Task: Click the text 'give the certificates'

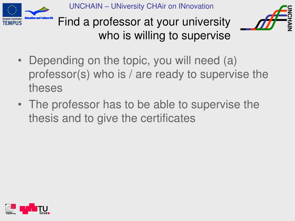Action: click(146, 118)
